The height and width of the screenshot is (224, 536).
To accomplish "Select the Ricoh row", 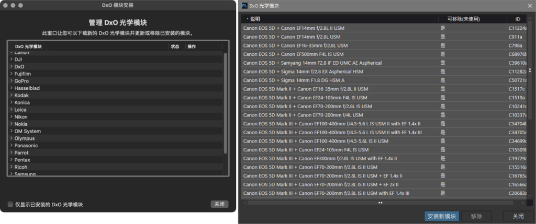I will pos(115,167).
